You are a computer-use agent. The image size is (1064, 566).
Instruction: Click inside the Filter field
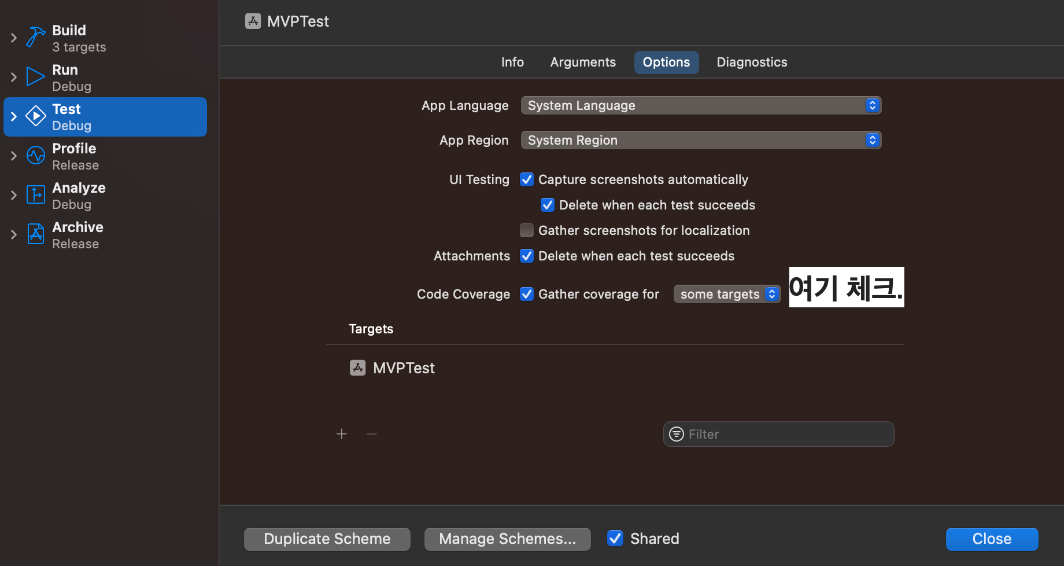(778, 433)
